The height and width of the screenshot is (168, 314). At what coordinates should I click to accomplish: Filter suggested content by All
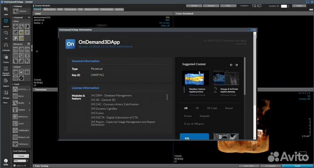pyautogui.click(x=186, y=108)
